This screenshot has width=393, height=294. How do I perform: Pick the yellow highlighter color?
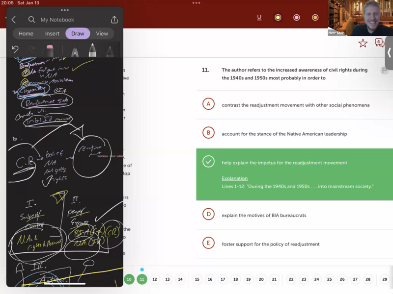click(278, 18)
